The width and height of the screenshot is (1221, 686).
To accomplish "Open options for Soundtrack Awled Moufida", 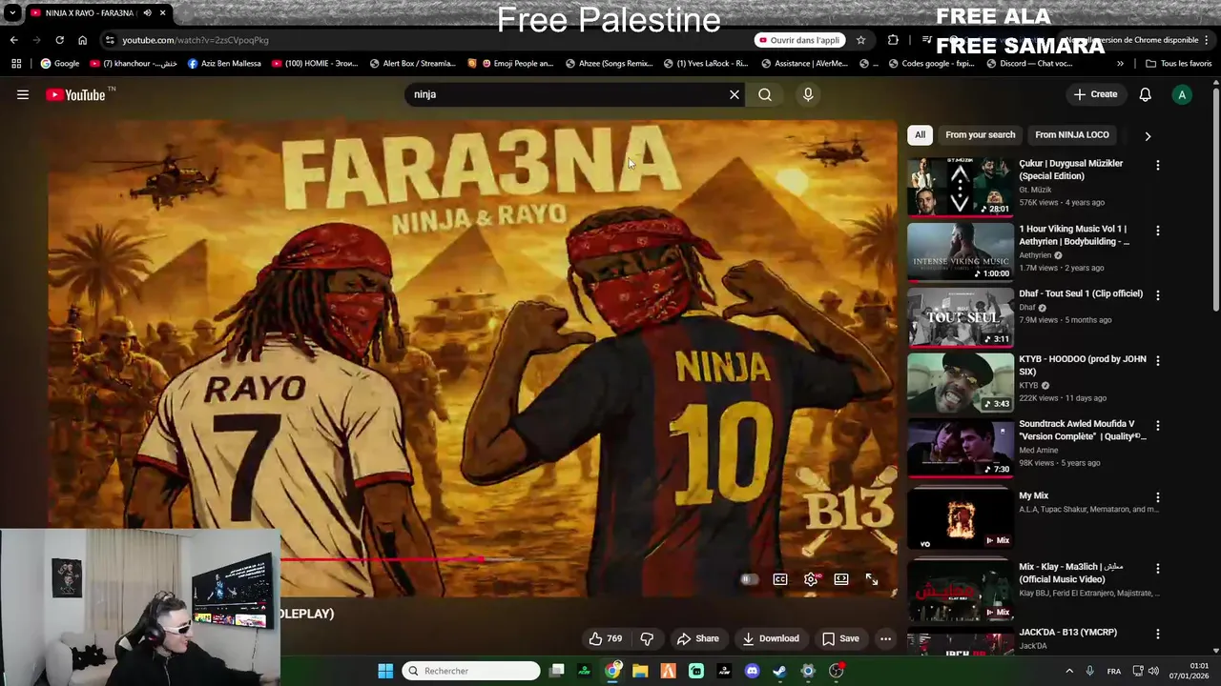I will click(1158, 425).
